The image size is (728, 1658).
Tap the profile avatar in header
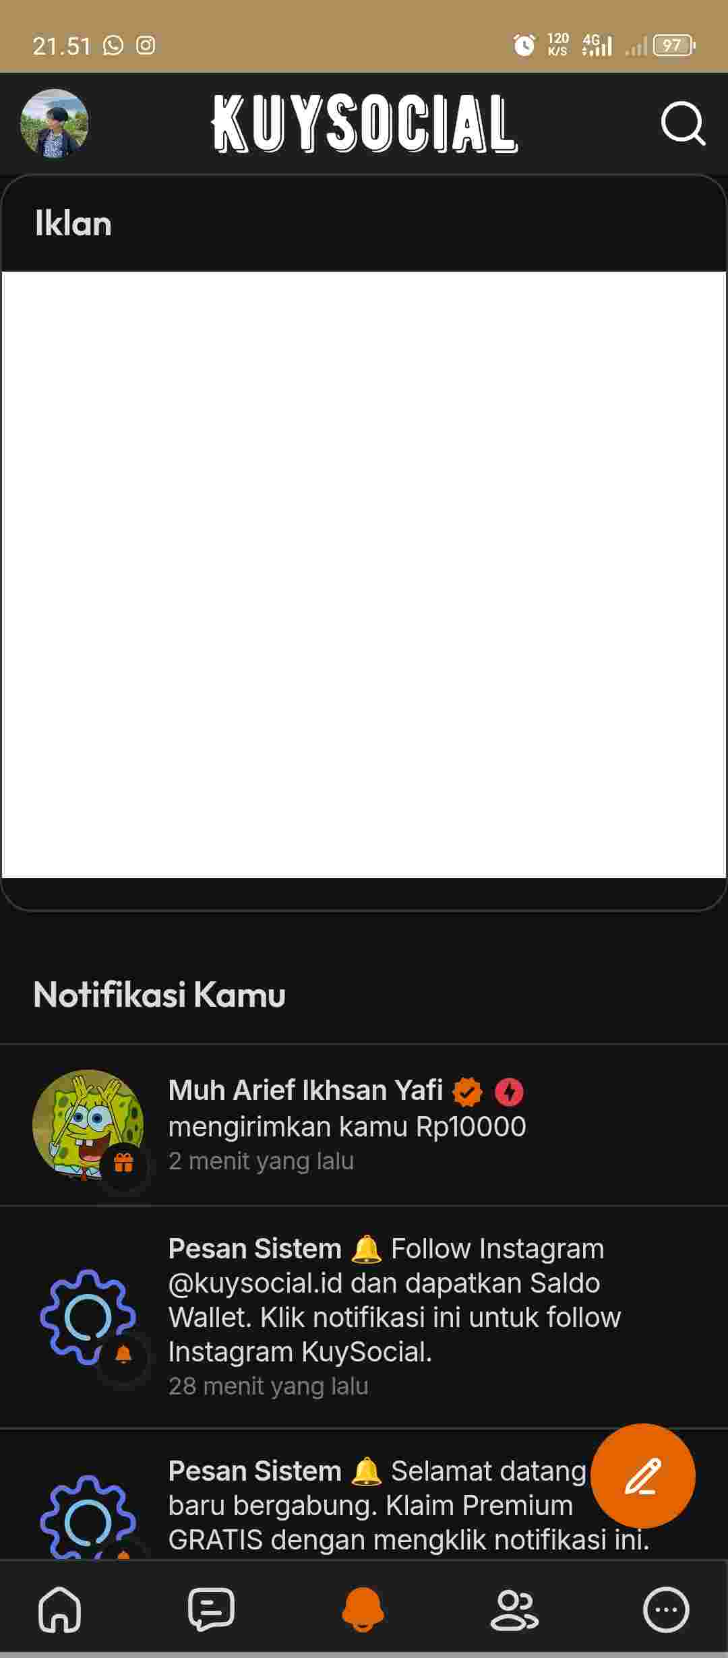coord(55,123)
